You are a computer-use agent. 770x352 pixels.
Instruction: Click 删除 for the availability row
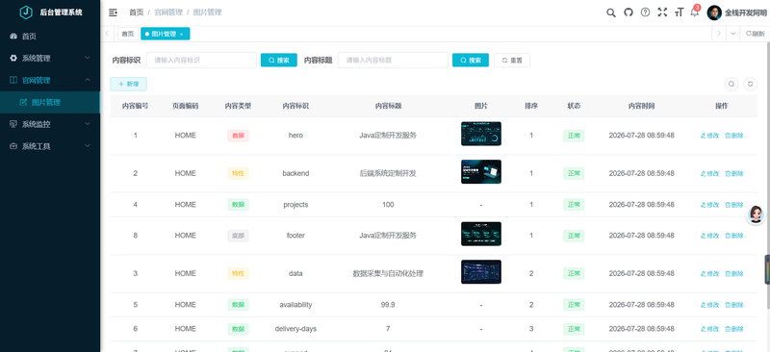click(x=734, y=305)
